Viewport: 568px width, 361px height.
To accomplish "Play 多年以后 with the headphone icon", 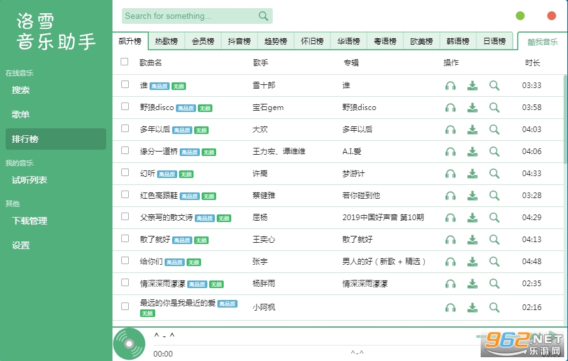I will 451,130.
